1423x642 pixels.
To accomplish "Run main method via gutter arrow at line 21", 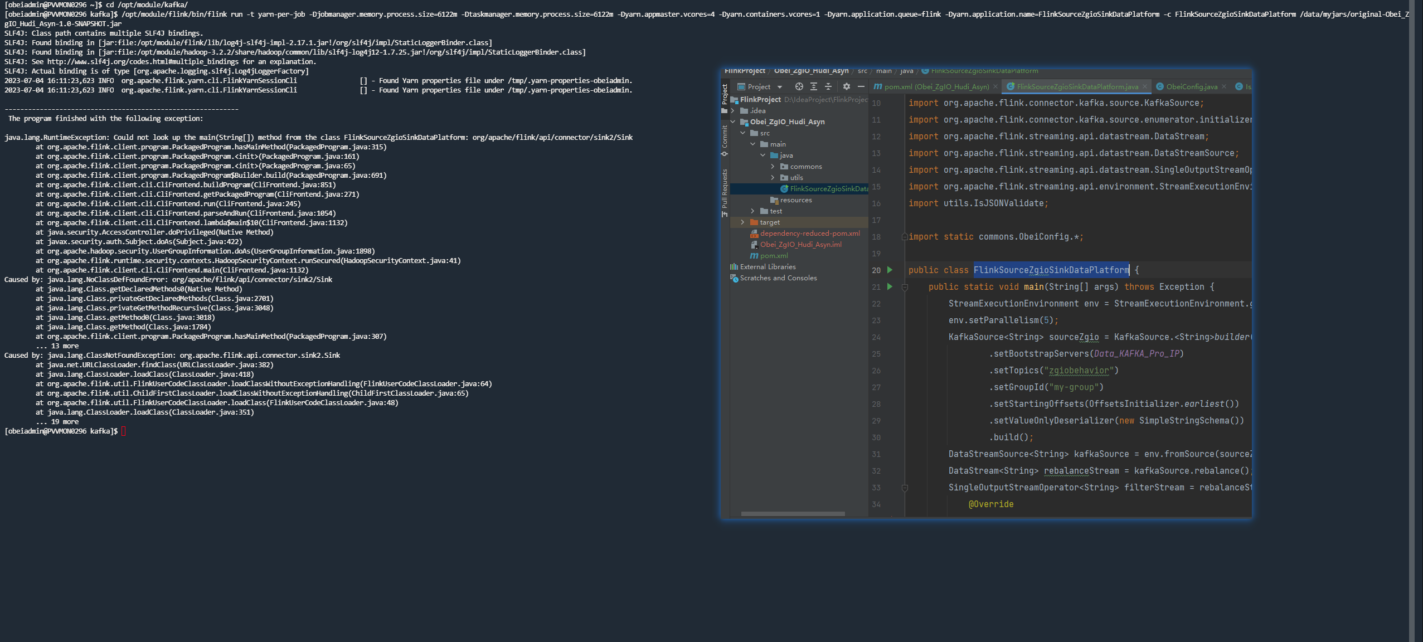I will [x=890, y=286].
